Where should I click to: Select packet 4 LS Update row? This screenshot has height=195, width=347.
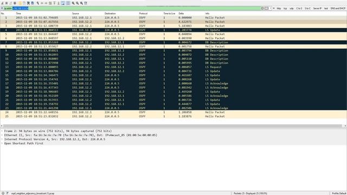(173, 30)
